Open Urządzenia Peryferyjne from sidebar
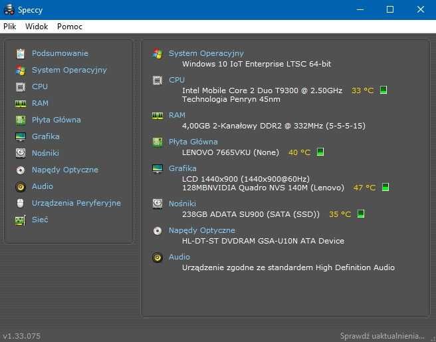The height and width of the screenshot is (342, 436). point(76,203)
